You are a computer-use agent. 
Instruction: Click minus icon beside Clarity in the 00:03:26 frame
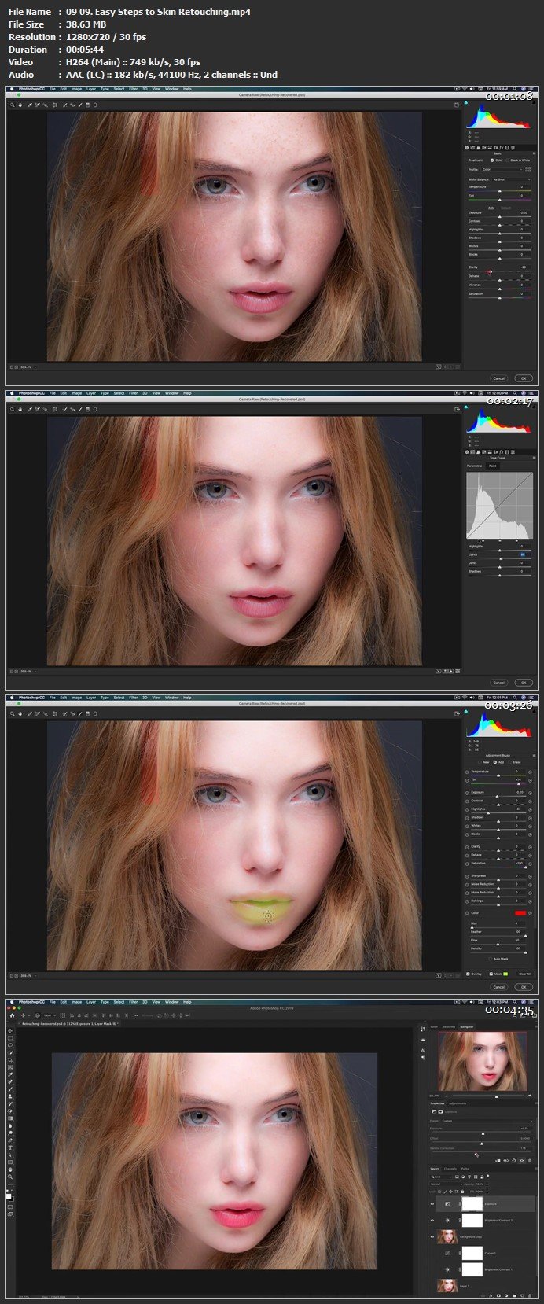pyautogui.click(x=467, y=847)
